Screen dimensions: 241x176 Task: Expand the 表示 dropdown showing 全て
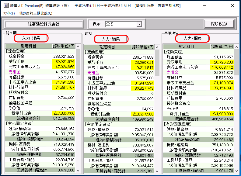tap(139, 24)
